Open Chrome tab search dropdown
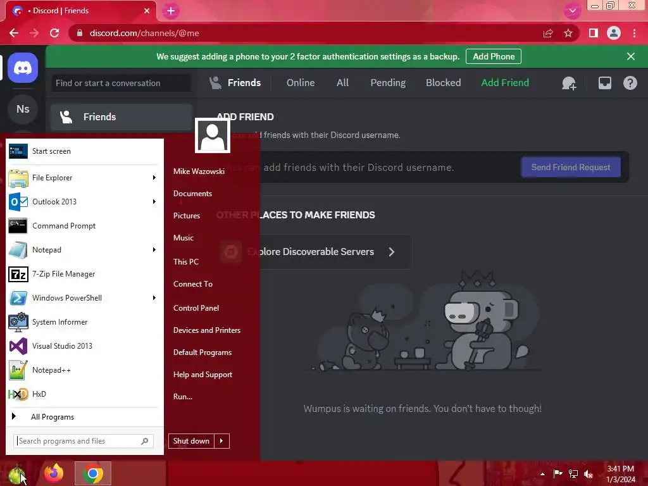Image resolution: width=648 pixels, height=486 pixels. 572,11
